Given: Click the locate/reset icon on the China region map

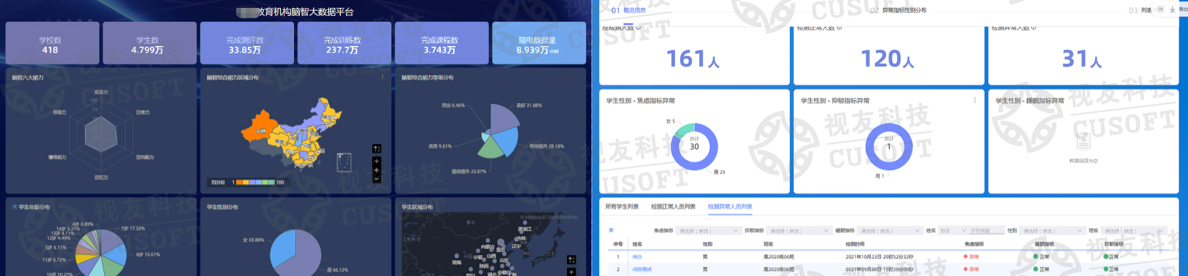Looking at the screenshot, I should 376,170.
